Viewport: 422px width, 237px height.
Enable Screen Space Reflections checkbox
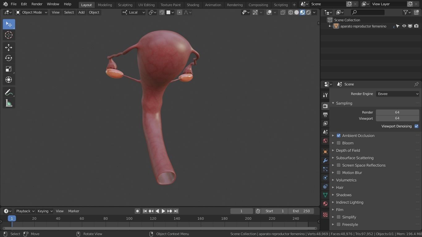point(339,165)
